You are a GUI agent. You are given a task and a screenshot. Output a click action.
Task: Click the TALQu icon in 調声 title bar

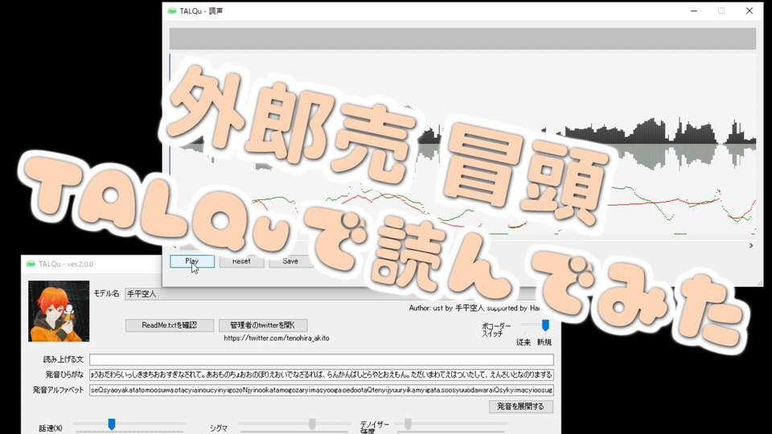click(x=172, y=10)
